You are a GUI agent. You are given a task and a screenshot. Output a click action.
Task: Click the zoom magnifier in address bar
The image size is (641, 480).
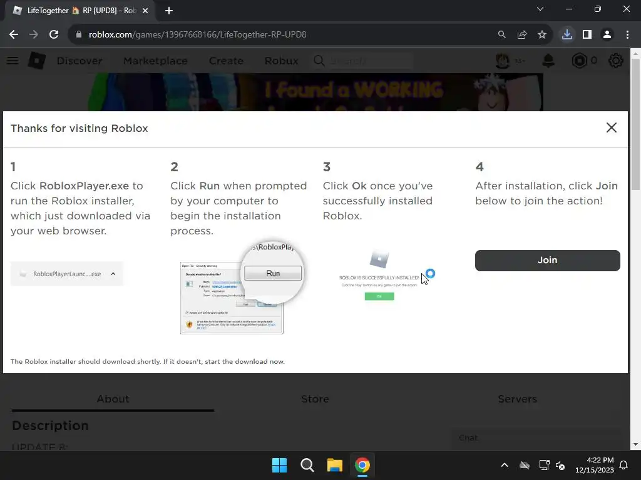click(501, 35)
